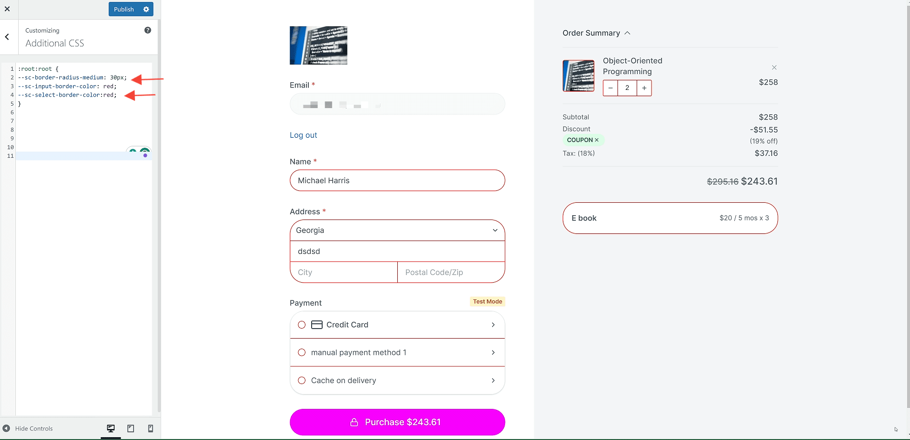
Task: Click the Log out link
Action: pyautogui.click(x=303, y=135)
